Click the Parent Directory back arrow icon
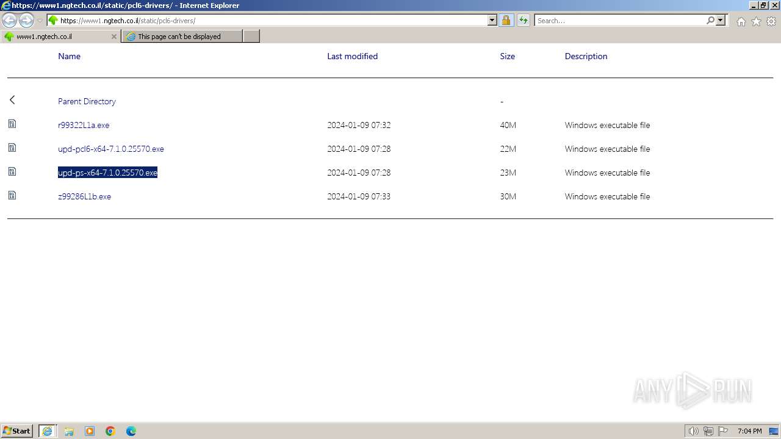The image size is (781, 439). tap(12, 99)
